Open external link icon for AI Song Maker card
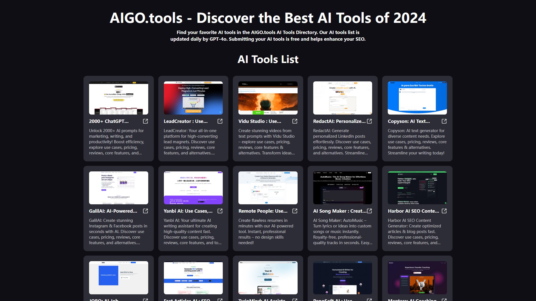 [369, 211]
